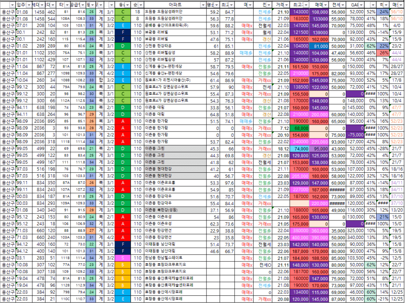Screen dimensions: 405x303
Task: Select the cell '한남동 한남힐스테이트'
Action: click(175, 258)
